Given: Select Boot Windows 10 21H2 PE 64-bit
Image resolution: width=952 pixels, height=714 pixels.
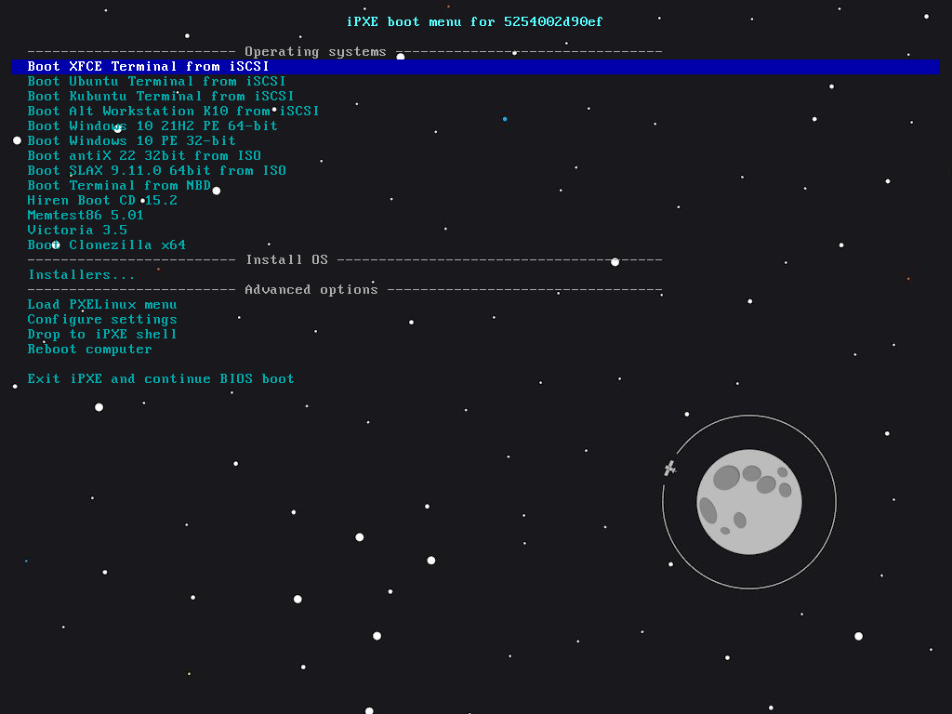Looking at the screenshot, I should pyautogui.click(x=152, y=126).
